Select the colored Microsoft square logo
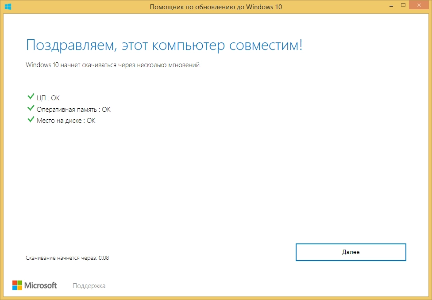The width and height of the screenshot is (432, 300). [18, 285]
